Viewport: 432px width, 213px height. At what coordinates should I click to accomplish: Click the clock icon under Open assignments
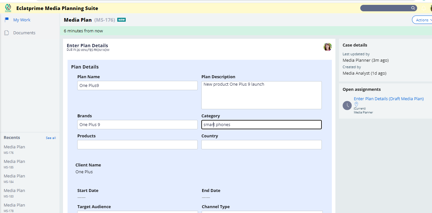347,105
